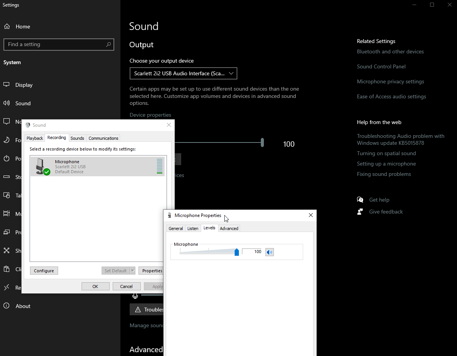The width and height of the screenshot is (457, 356).
Task: Click the Multitasking icon in sidebar
Action: point(7,214)
